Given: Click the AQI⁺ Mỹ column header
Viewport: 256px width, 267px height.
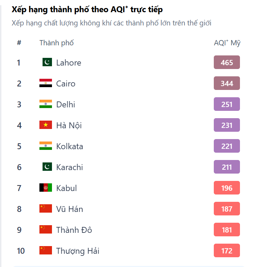Looking at the screenshot, I should pos(227,43).
